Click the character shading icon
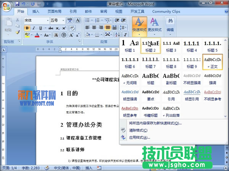Image resolution: width=229 pixels, height=171 pixels. click(56, 35)
